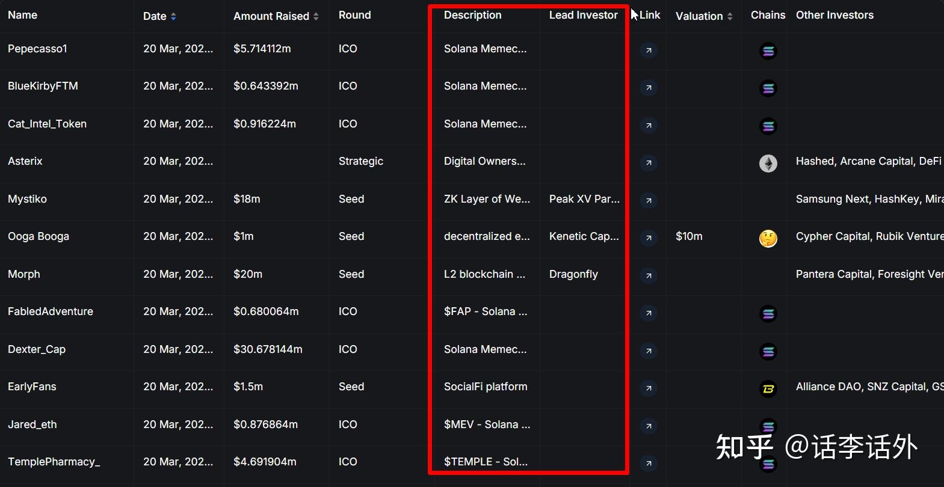
Task: Open the link arrow for Mystiko
Action: tap(648, 201)
